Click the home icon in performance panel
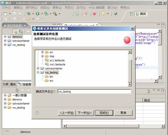Screen dimensions: 168x135 tap(17, 90)
